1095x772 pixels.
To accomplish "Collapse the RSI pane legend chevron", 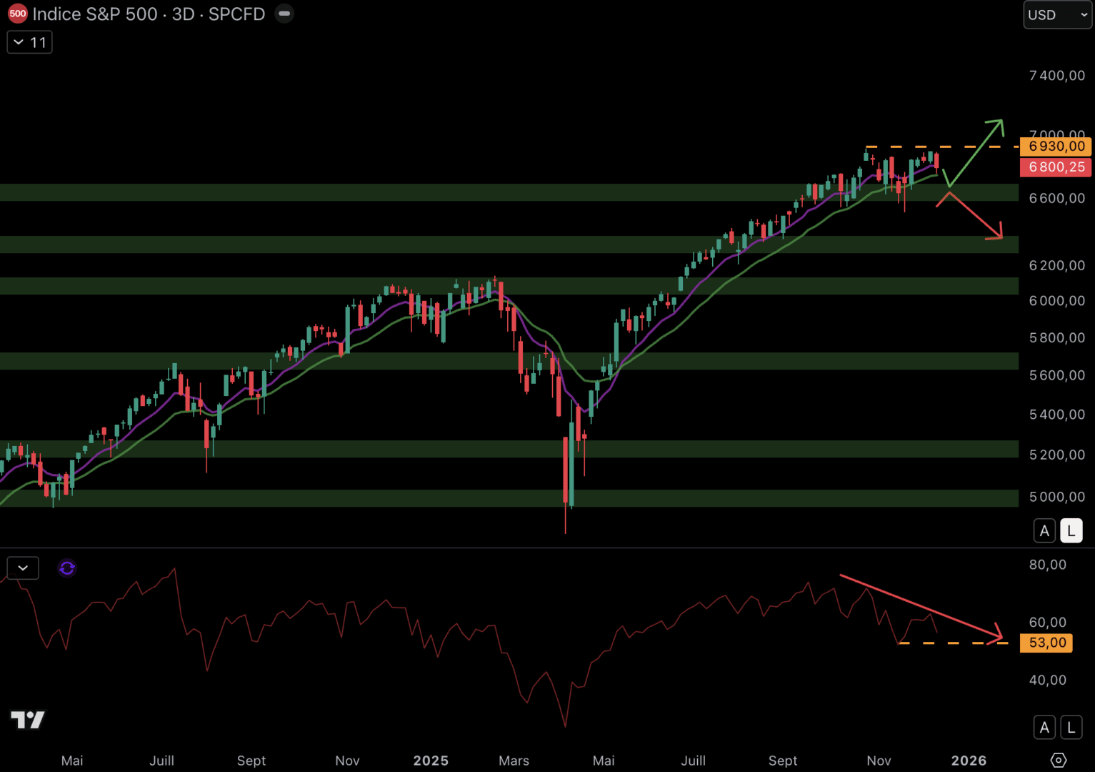I will [x=23, y=568].
